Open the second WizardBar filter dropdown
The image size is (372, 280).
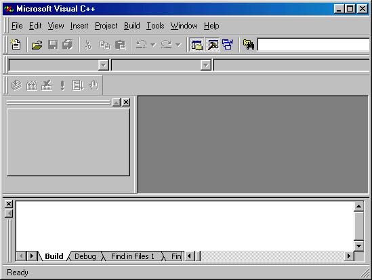[x=206, y=65]
